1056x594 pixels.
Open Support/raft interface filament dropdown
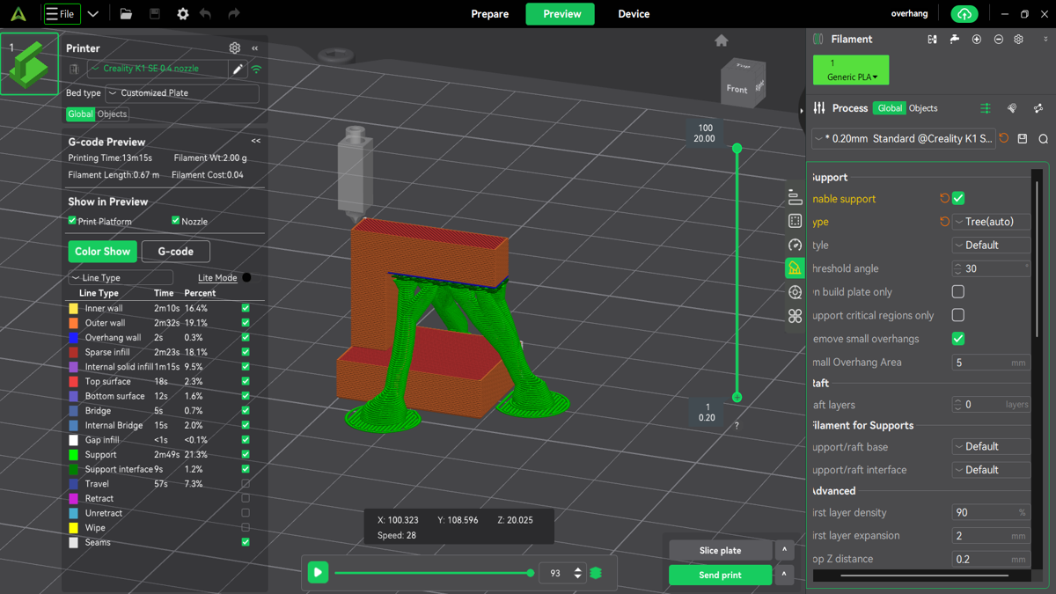pyautogui.click(x=991, y=470)
